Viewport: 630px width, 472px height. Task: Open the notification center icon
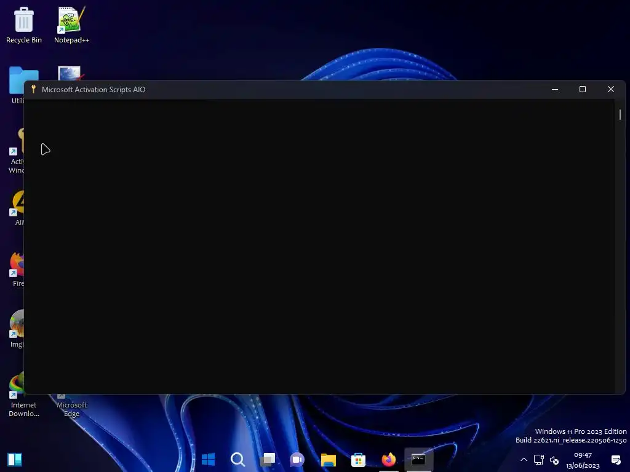point(615,460)
